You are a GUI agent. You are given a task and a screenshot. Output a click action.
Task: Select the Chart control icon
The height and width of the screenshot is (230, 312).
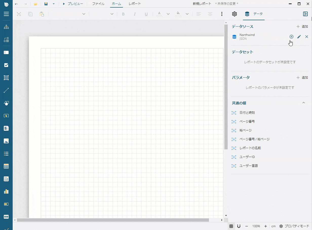(x=6, y=192)
